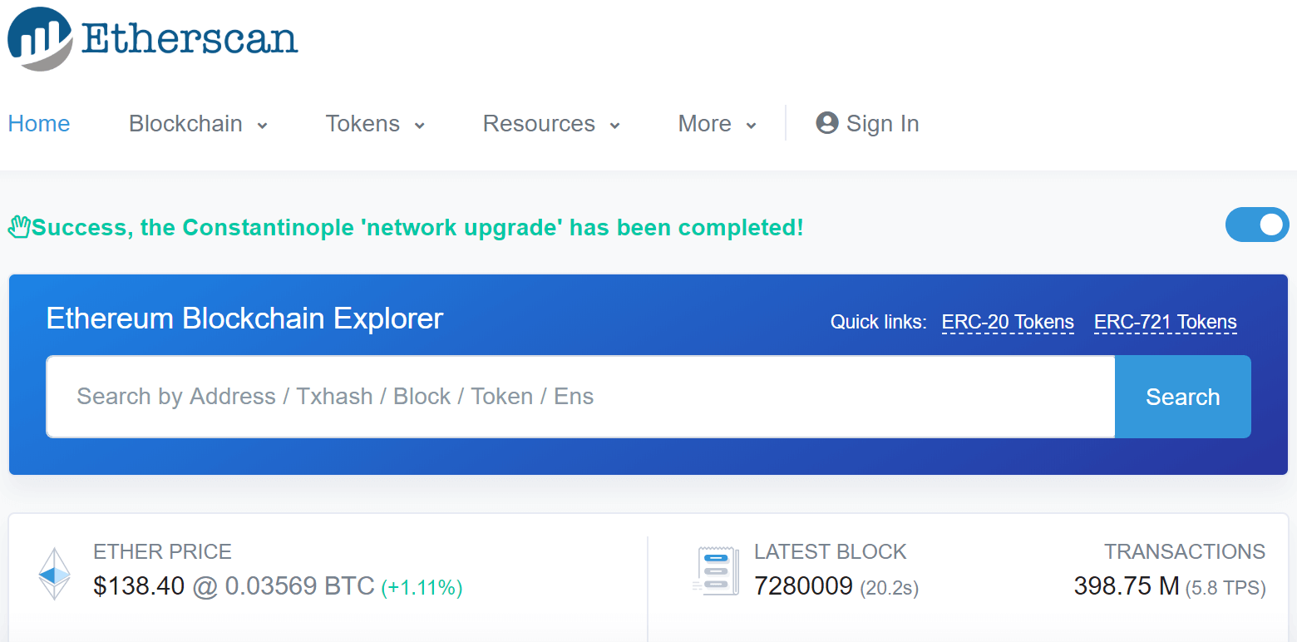Expand the Blockchain dropdown menu
This screenshot has width=1297, height=642.
[x=198, y=124]
